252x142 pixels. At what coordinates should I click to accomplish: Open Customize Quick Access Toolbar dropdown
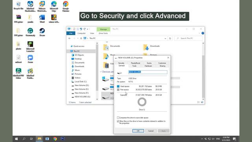[87, 29]
